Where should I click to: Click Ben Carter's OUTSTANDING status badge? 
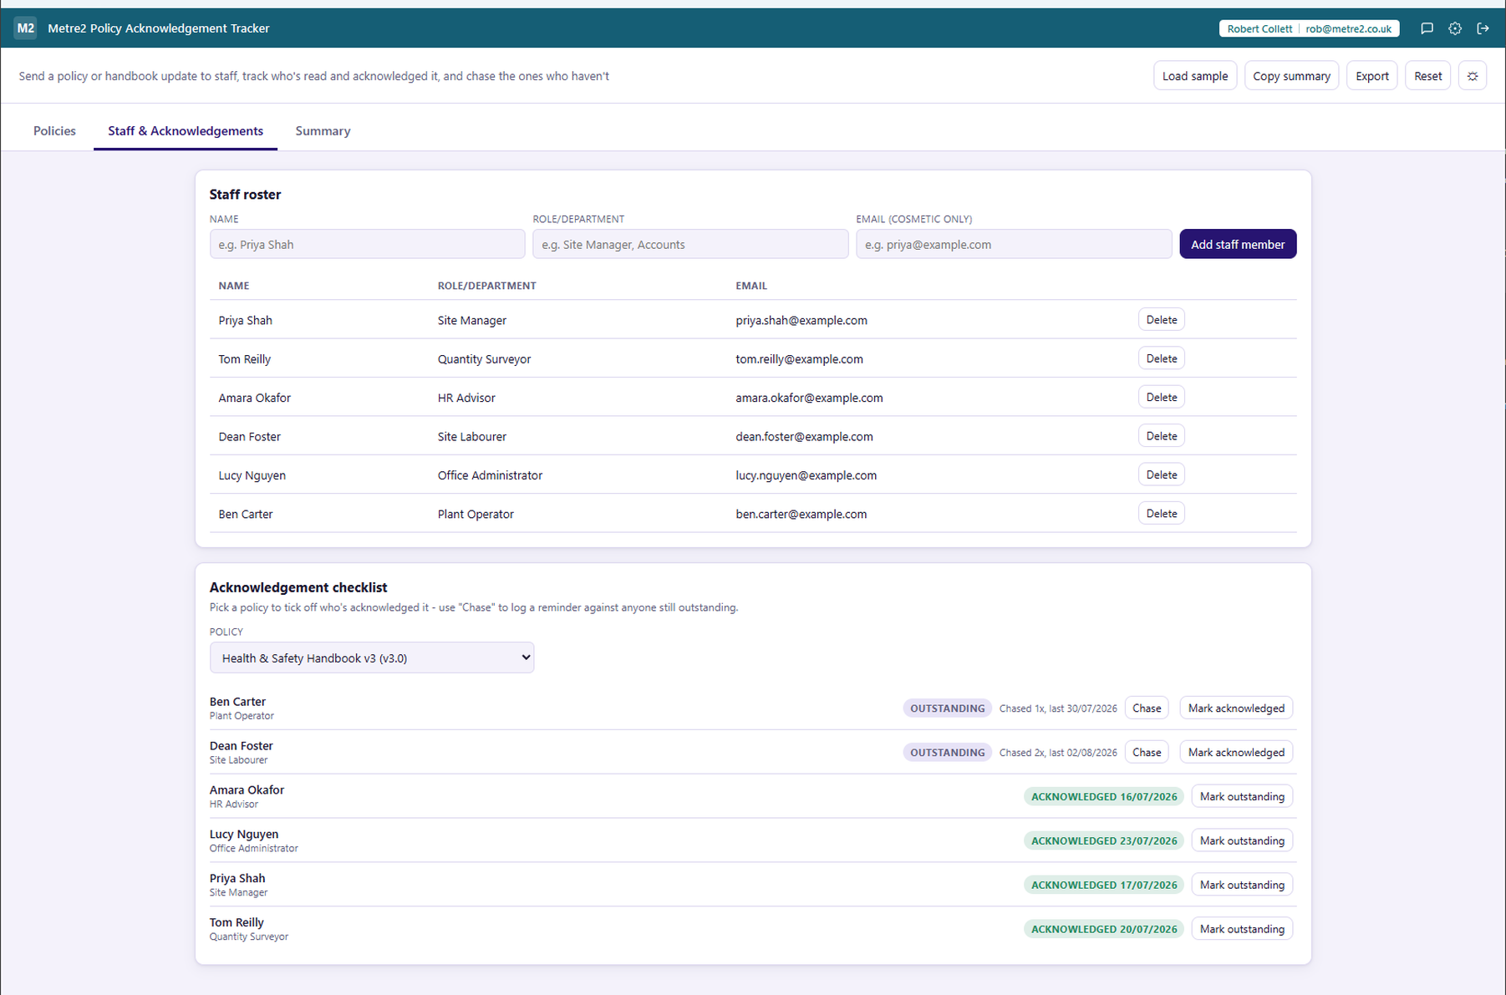click(x=947, y=708)
